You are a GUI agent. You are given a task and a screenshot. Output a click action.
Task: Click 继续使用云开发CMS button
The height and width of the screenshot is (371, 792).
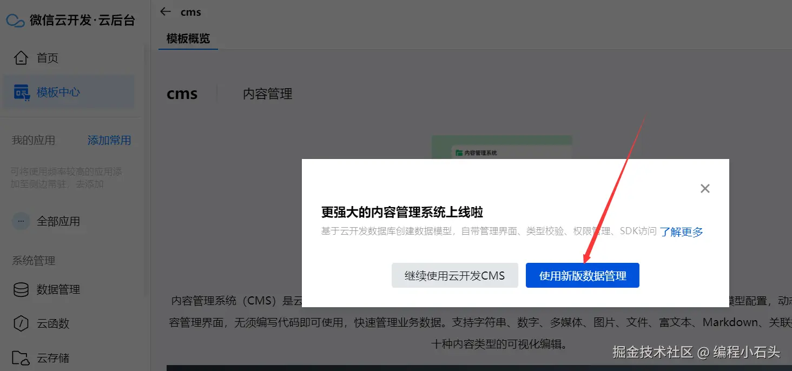455,275
